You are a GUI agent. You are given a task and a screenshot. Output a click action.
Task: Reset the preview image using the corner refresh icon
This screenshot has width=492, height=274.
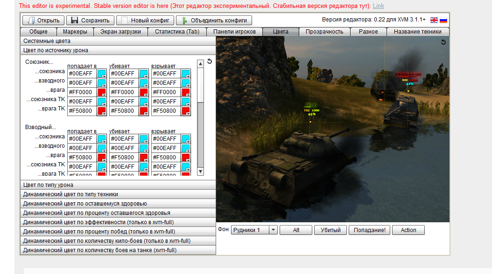[443, 42]
